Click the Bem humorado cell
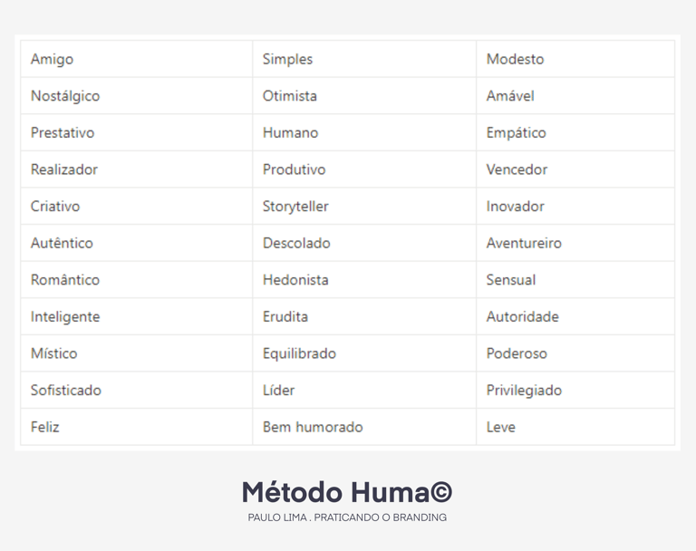Image resolution: width=696 pixels, height=551 pixels. click(x=313, y=427)
